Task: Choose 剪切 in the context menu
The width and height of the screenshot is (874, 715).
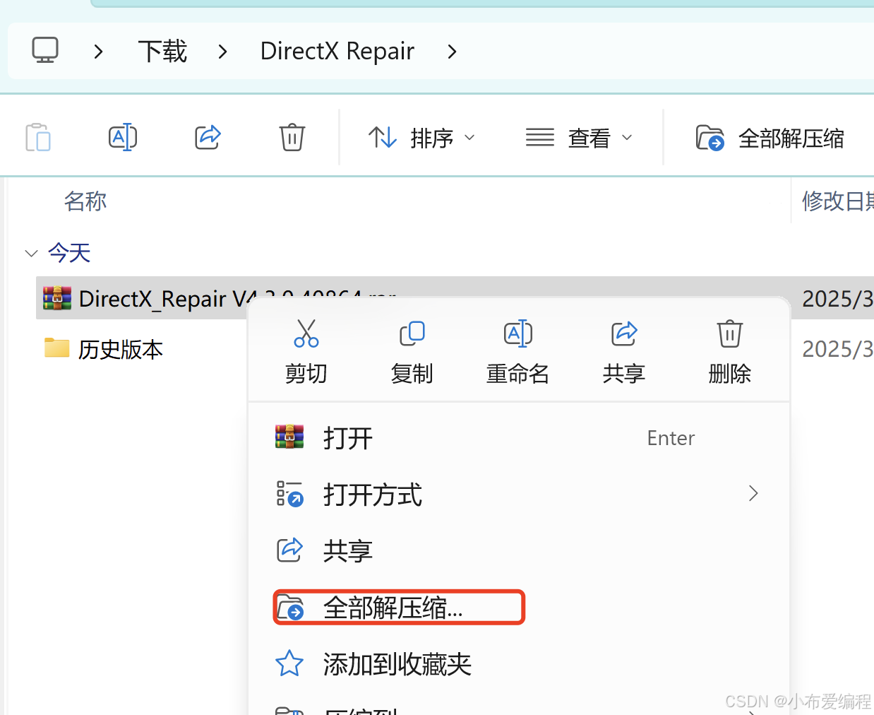Action: tap(306, 351)
